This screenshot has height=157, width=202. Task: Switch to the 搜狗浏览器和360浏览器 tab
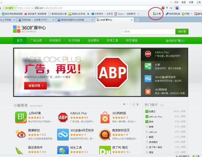[72, 20]
